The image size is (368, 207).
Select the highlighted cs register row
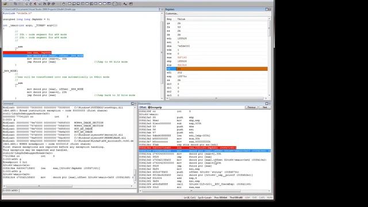[217, 69]
